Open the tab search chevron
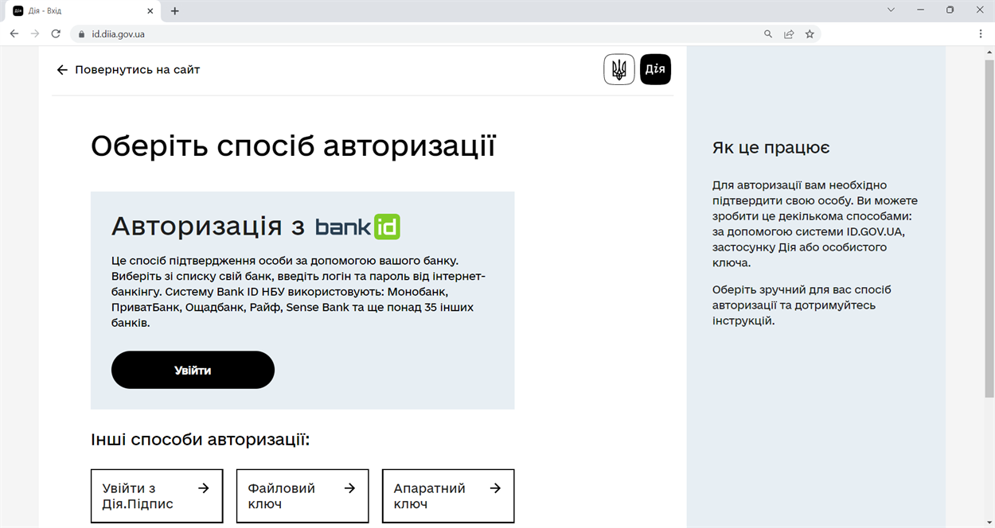The image size is (995, 528). pyautogui.click(x=891, y=10)
